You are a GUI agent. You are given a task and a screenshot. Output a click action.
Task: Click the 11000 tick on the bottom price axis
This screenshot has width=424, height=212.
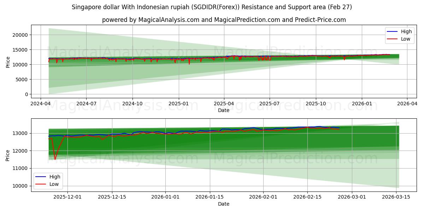coord(21,168)
